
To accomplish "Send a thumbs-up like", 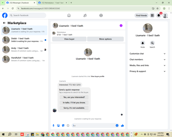I will [x=122, y=126].
